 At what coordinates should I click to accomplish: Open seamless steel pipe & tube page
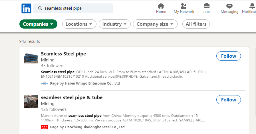[72, 97]
